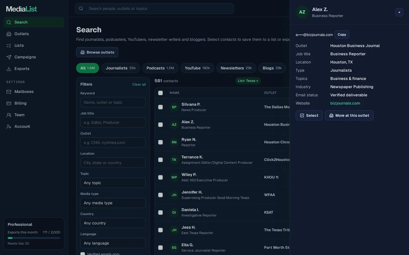Viewport: 409px width, 255px height.
Task: Switch to the Newsletters tab
Action: tap(236, 68)
